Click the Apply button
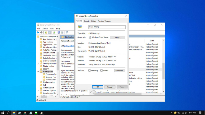The image size is (205, 115). 122,87
